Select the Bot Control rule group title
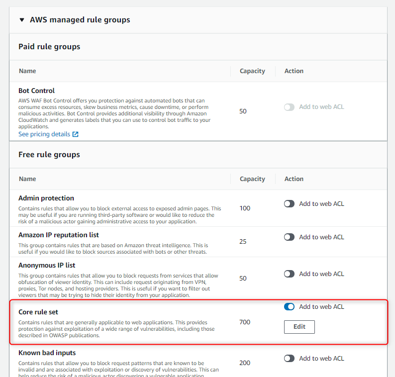 point(36,91)
